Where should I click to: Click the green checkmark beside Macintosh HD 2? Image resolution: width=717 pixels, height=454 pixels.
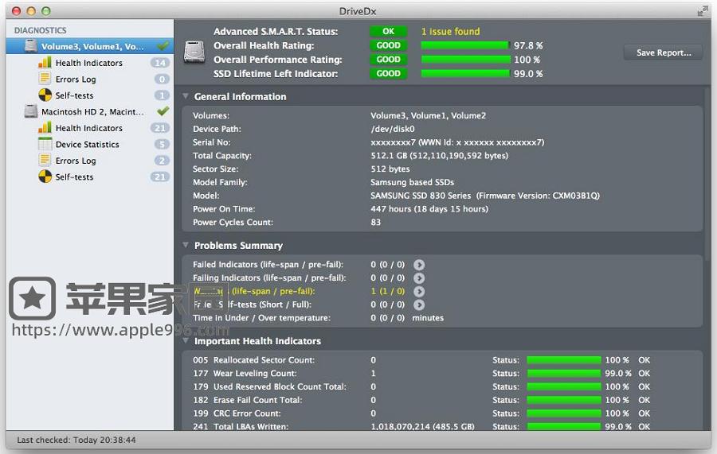pos(163,111)
